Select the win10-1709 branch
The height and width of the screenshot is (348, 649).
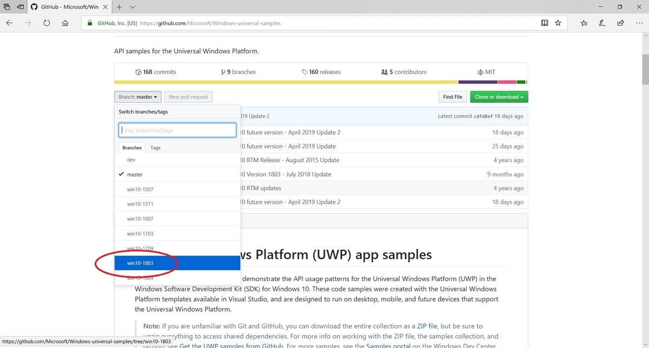177,248
